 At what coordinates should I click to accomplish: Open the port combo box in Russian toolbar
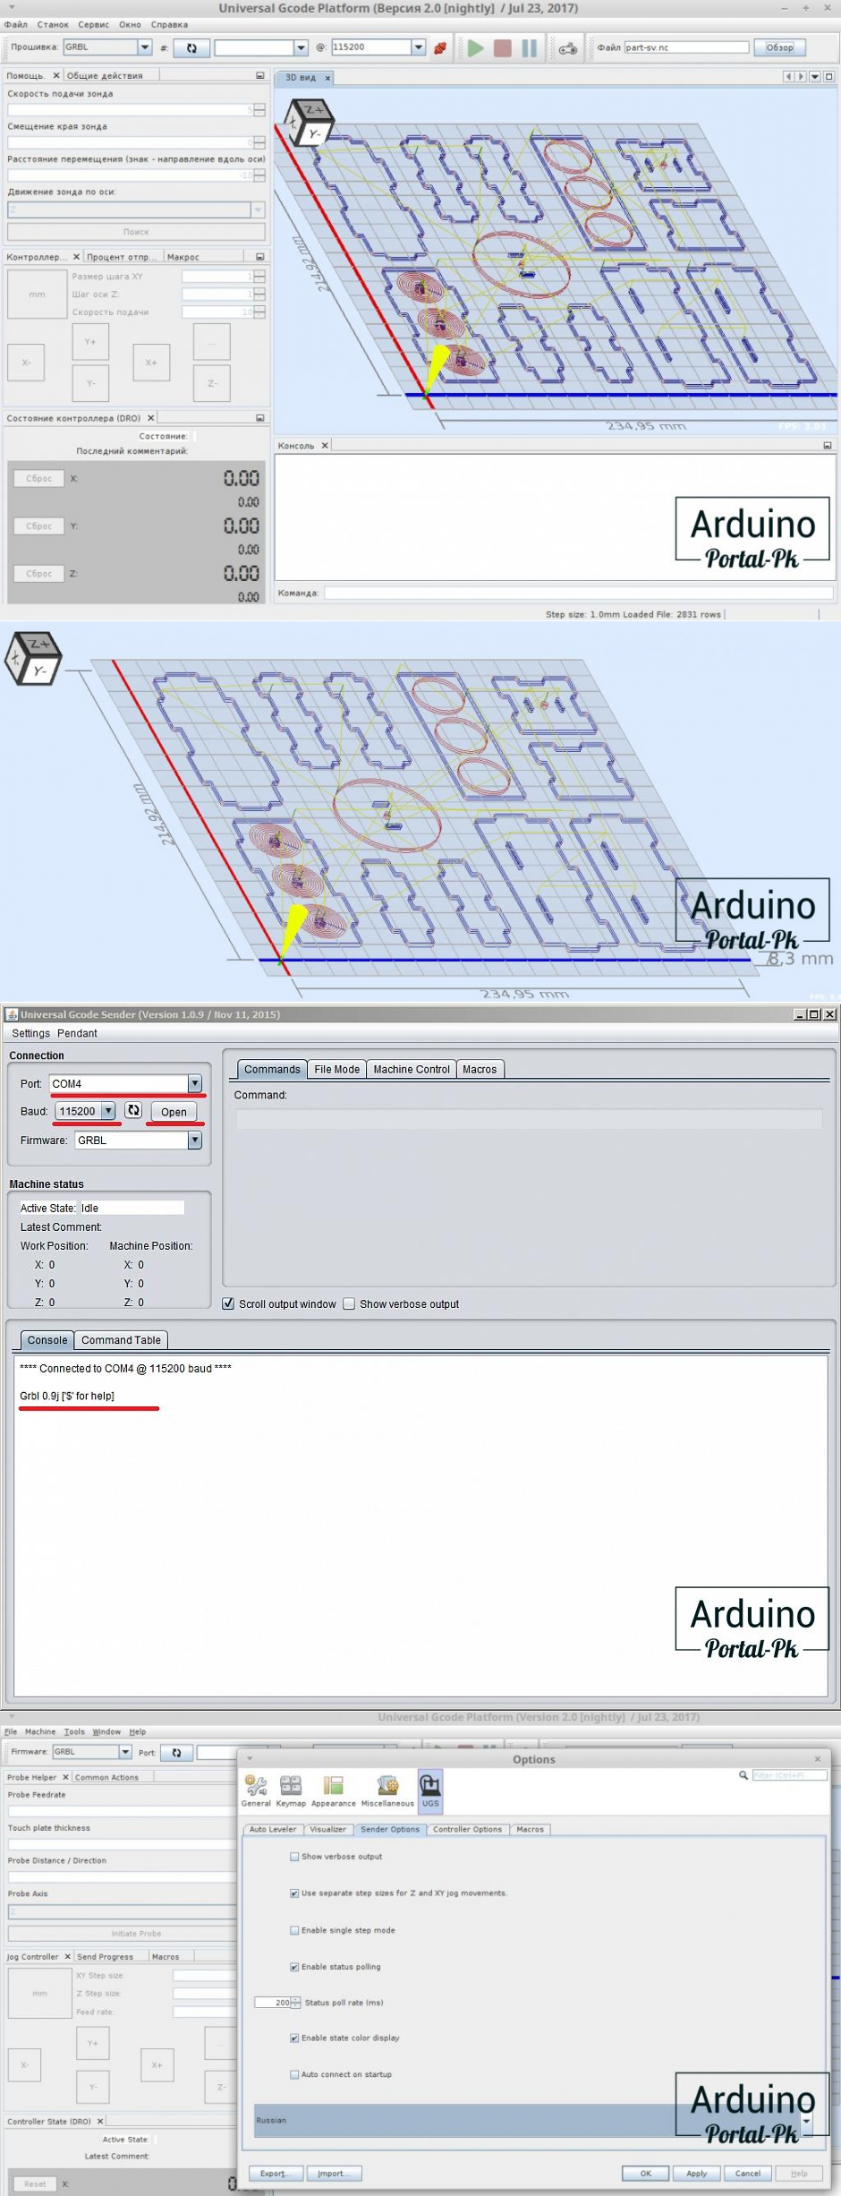(x=301, y=47)
